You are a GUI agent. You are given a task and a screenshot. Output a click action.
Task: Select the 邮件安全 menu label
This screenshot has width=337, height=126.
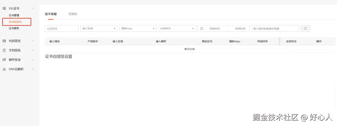(15, 60)
